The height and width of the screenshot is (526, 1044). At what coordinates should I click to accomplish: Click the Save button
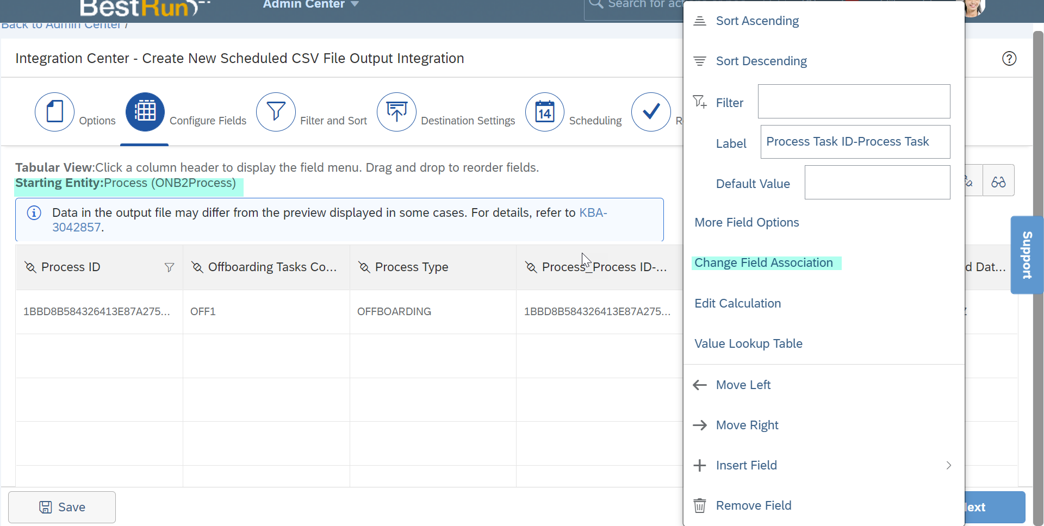tap(62, 508)
